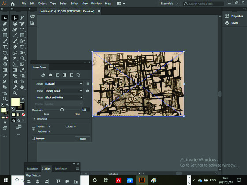Select the Magic Wand tool
The width and height of the screenshot is (247, 185).
(x=22, y=18)
